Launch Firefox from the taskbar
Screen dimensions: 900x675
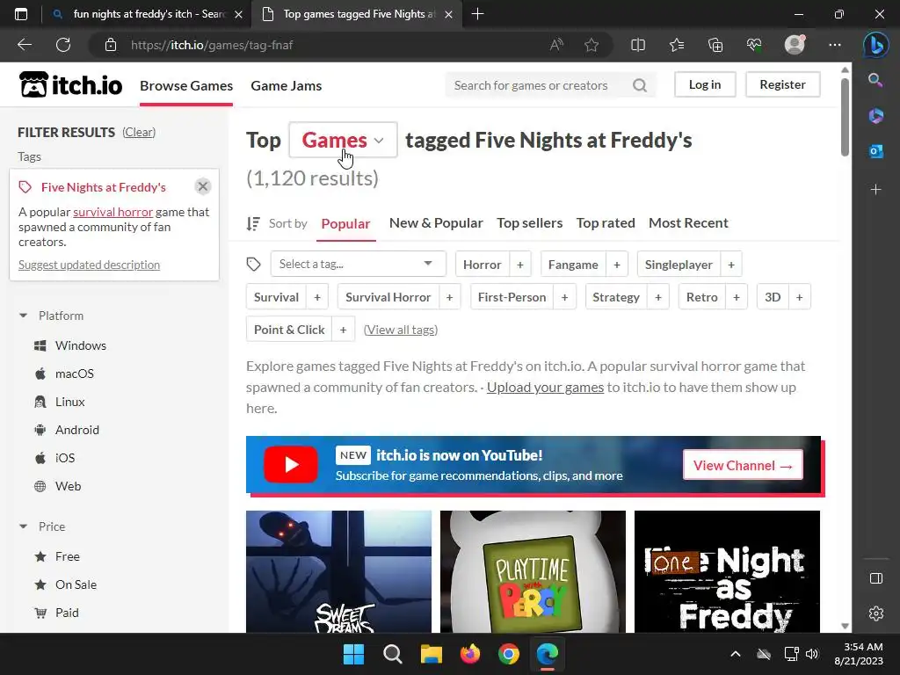point(470,654)
